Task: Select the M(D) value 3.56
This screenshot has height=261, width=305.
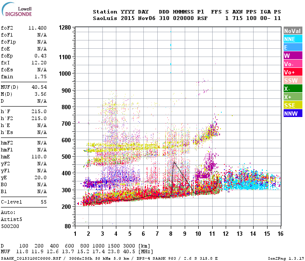Action: 41,94
